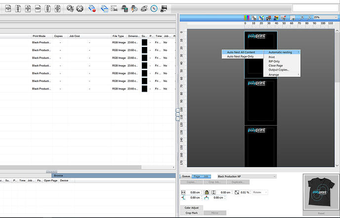
Task: Zoom out with the minus magnifier
Action: [309, 18]
